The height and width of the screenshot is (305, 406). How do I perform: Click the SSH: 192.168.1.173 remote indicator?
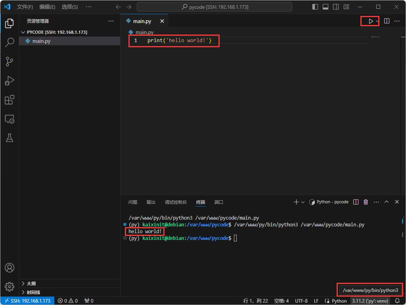pyautogui.click(x=27, y=301)
